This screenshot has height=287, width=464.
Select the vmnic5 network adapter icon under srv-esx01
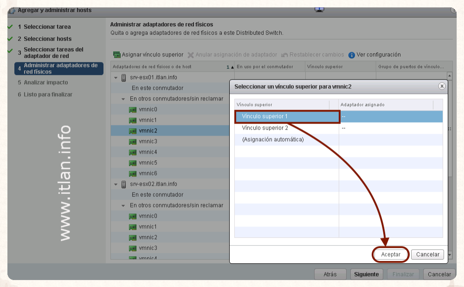pos(133,163)
